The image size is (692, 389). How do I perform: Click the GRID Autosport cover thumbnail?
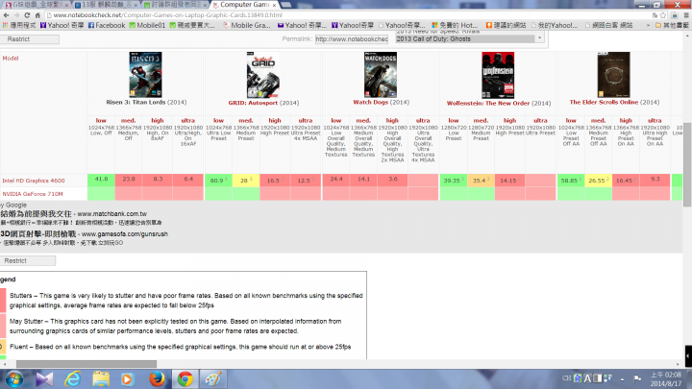coord(263,75)
